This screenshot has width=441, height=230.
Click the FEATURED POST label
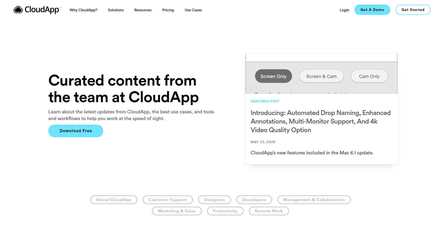click(265, 101)
